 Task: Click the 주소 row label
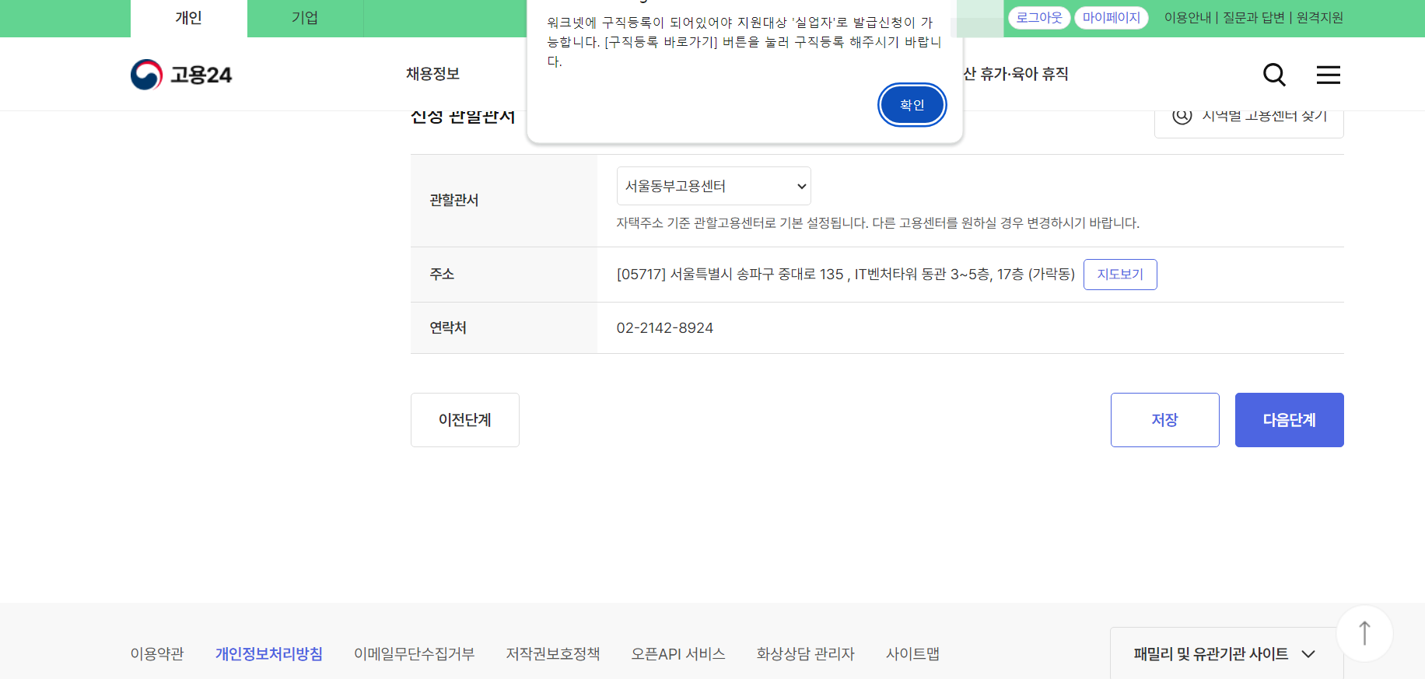[x=442, y=275]
